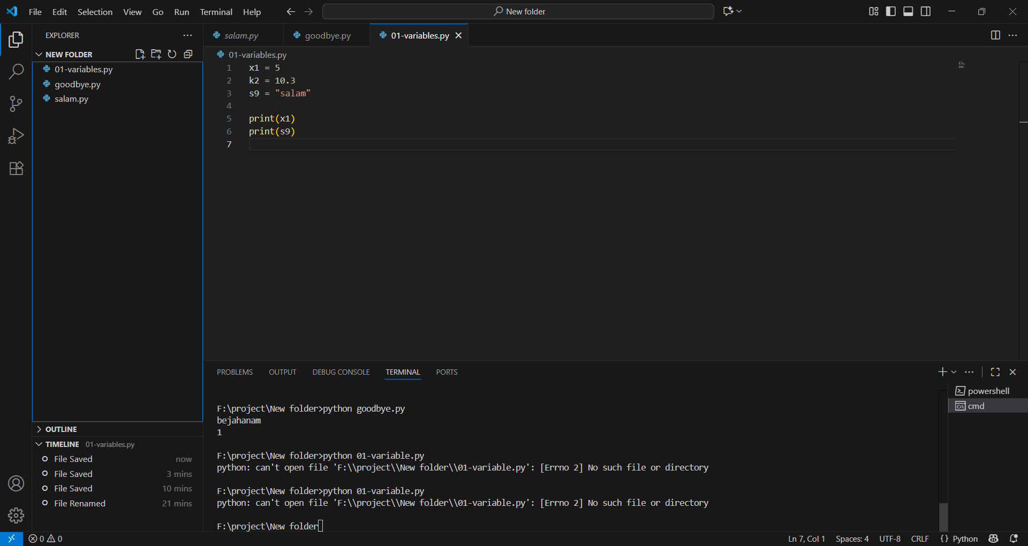Collapse the TIMELINE section
Image resolution: width=1028 pixels, height=546 pixels.
pyautogui.click(x=39, y=444)
